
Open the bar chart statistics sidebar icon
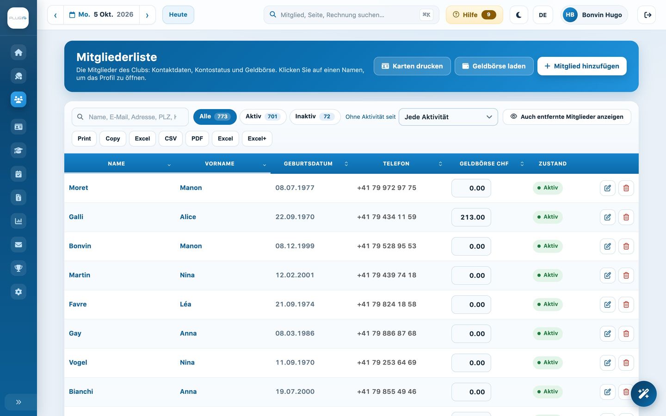pos(18,221)
